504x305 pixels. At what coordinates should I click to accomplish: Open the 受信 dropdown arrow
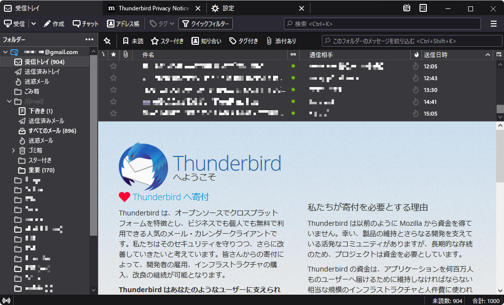33,23
